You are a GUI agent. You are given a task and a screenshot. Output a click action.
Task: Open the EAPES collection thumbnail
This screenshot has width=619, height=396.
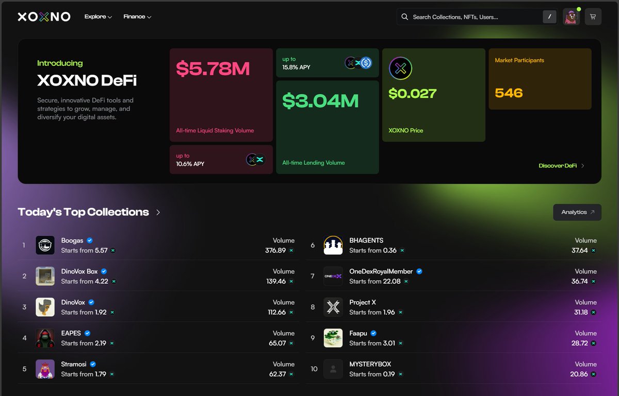[45, 338]
